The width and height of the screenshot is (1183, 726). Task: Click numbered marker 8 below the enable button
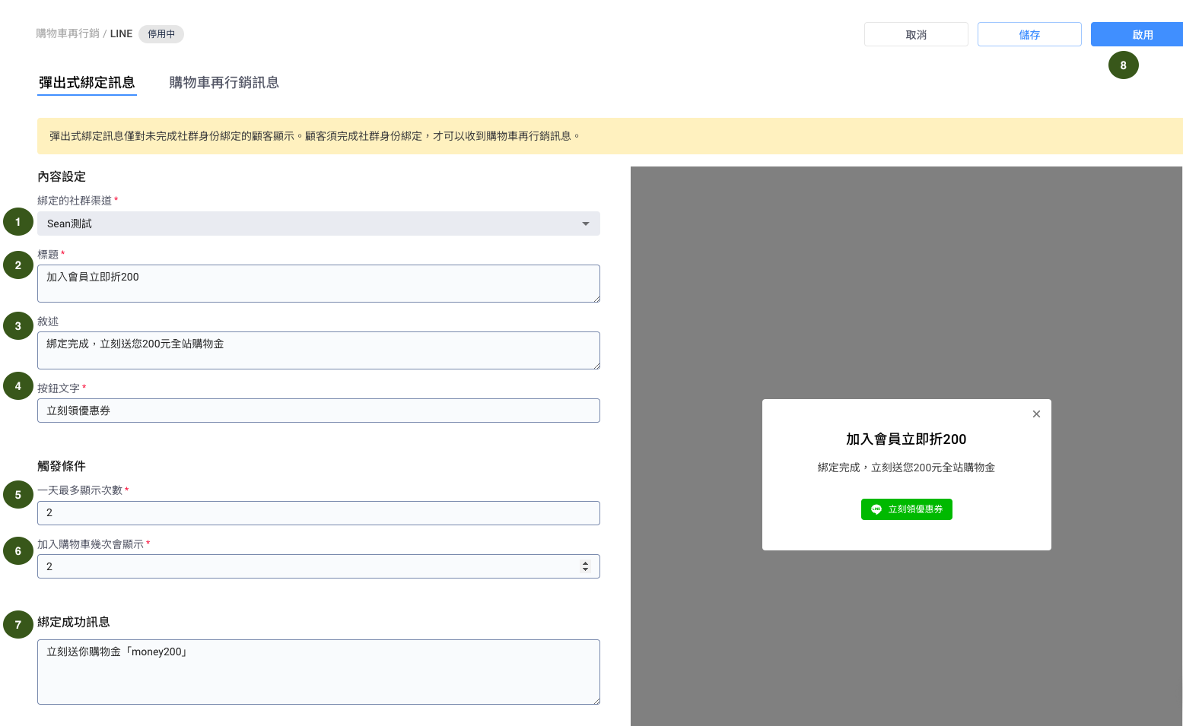pos(1123,65)
